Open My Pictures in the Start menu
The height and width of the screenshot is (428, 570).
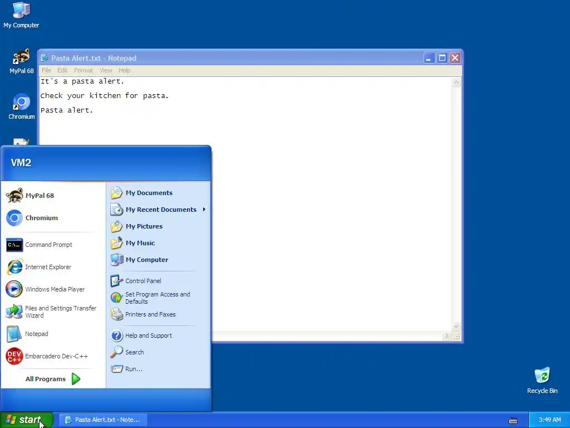click(x=158, y=226)
